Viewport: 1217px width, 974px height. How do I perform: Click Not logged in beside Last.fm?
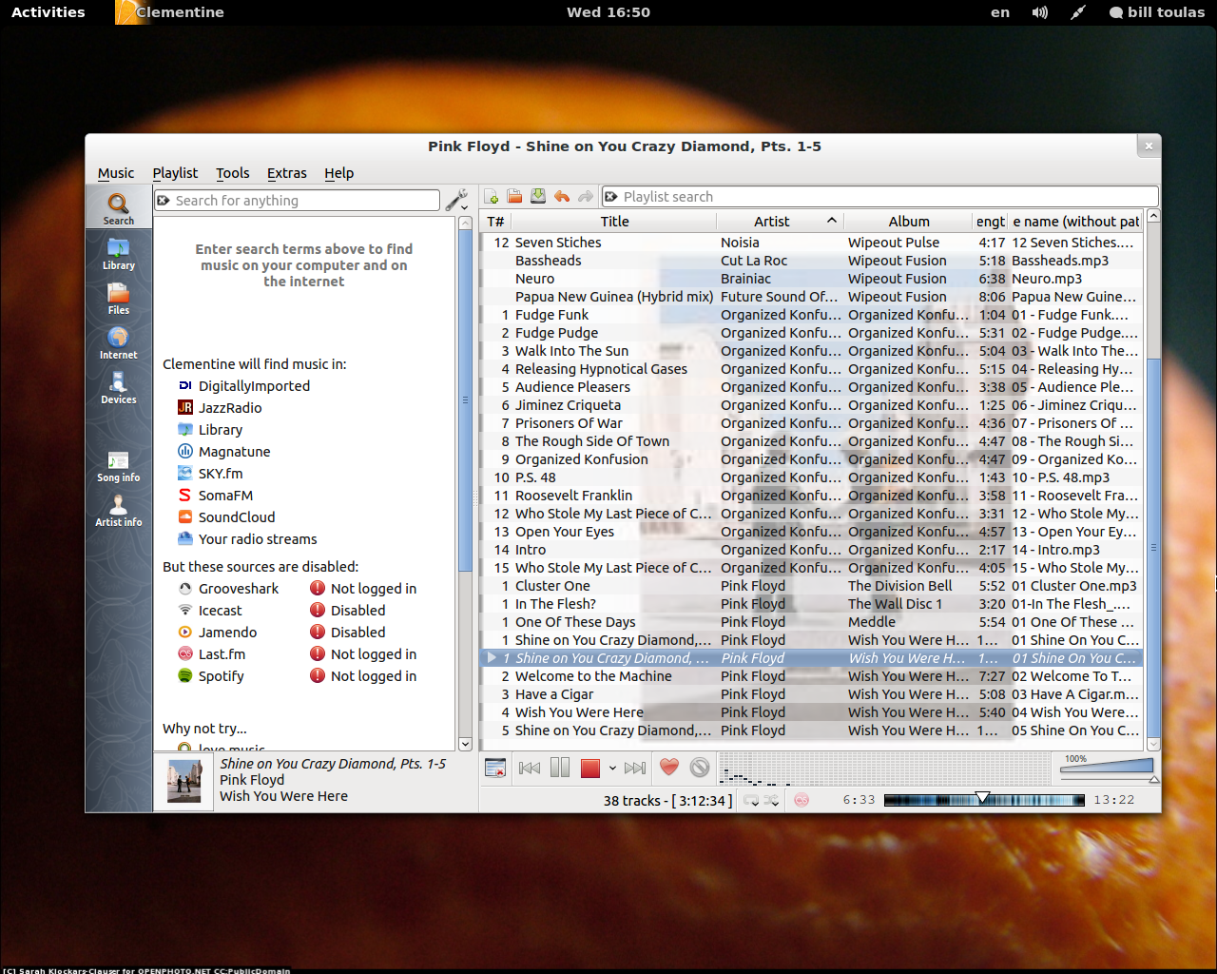point(374,654)
